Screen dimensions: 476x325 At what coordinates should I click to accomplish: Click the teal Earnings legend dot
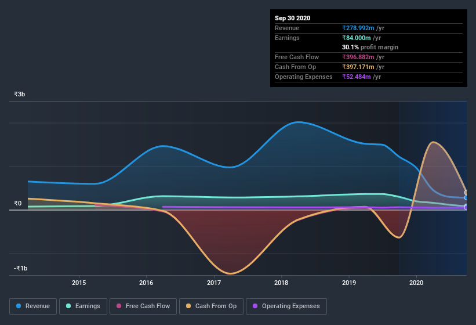coord(68,306)
